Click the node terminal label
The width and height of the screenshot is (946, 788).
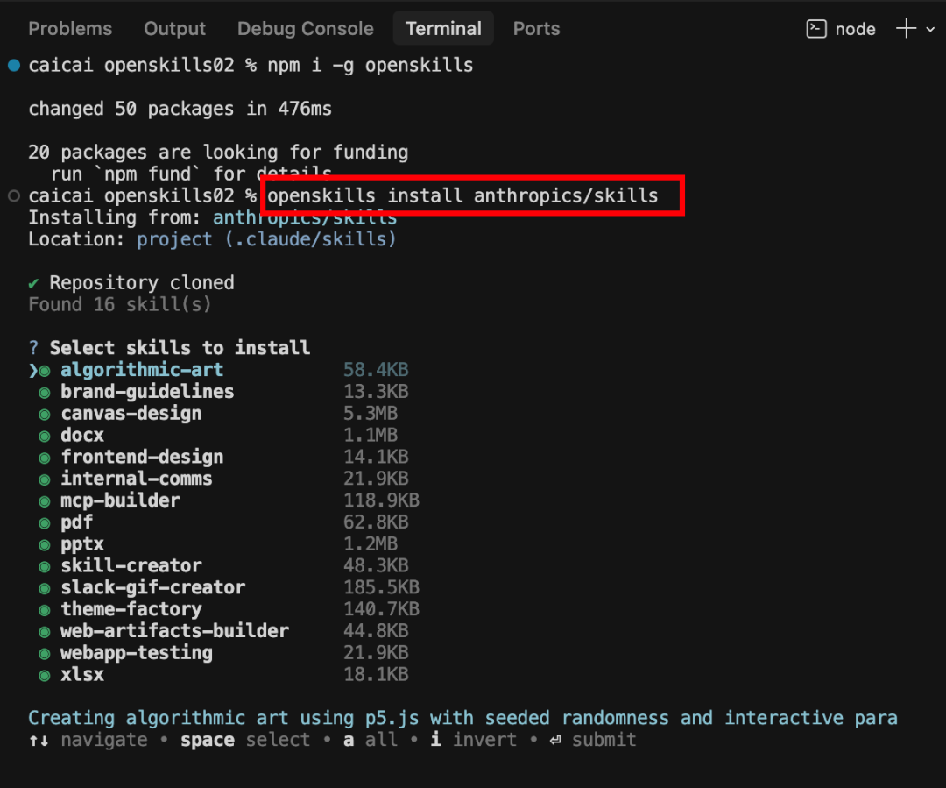click(x=855, y=29)
